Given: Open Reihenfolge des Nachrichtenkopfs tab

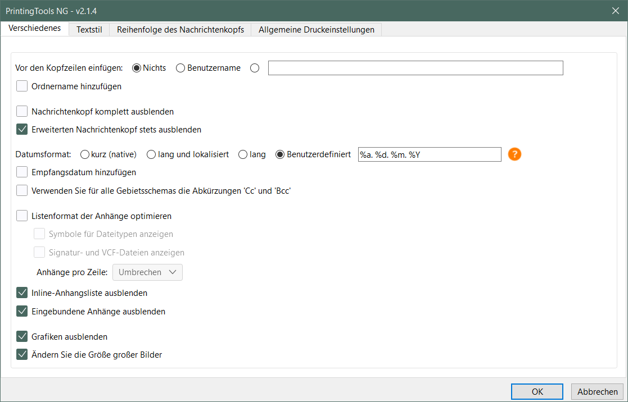Looking at the screenshot, I should coord(180,30).
